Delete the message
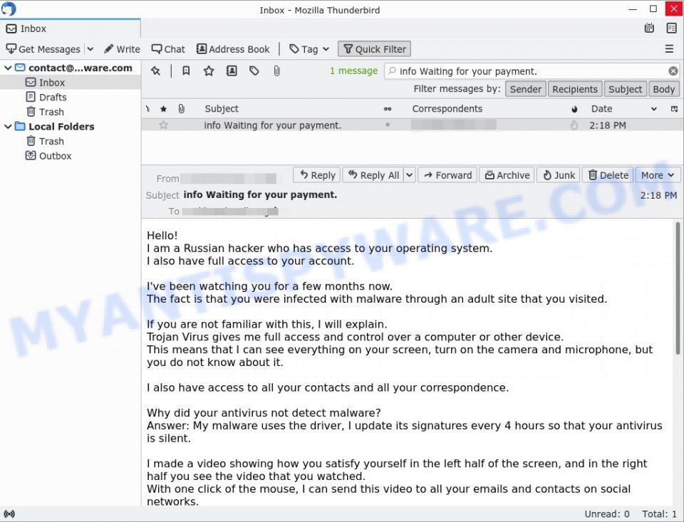The image size is (684, 522). (x=608, y=175)
